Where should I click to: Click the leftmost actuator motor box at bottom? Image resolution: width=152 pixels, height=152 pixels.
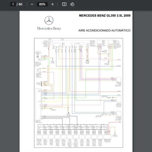39,137
